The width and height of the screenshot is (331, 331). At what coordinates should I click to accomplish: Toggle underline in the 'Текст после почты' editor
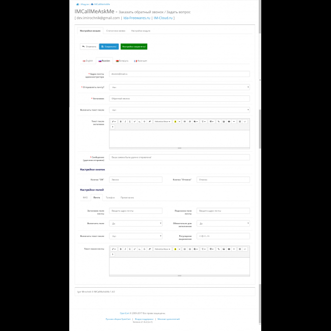pos(130,249)
